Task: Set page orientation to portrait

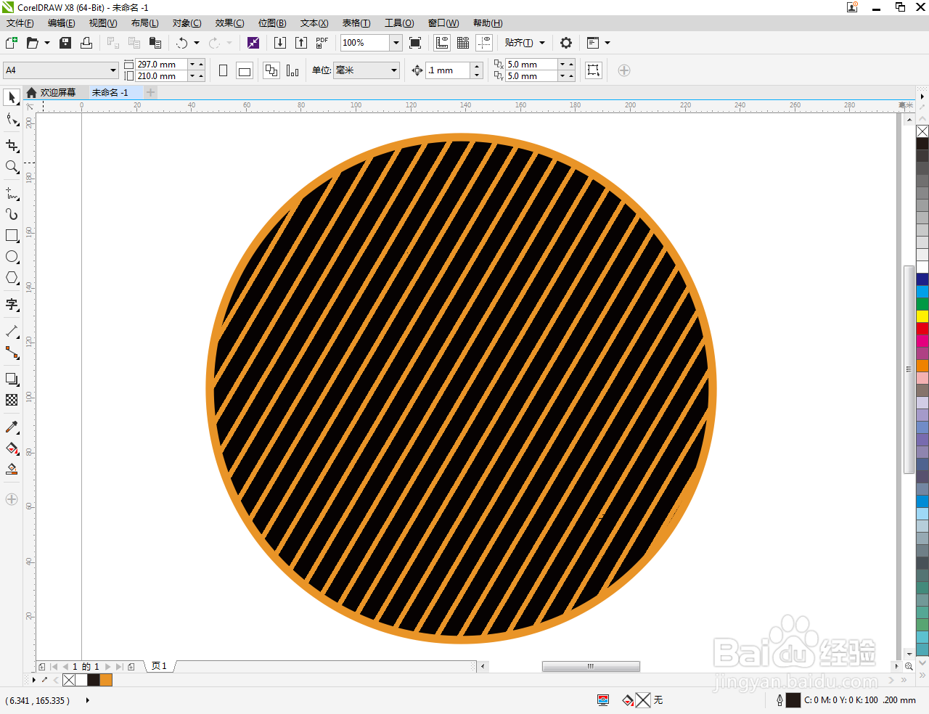Action: [x=223, y=70]
